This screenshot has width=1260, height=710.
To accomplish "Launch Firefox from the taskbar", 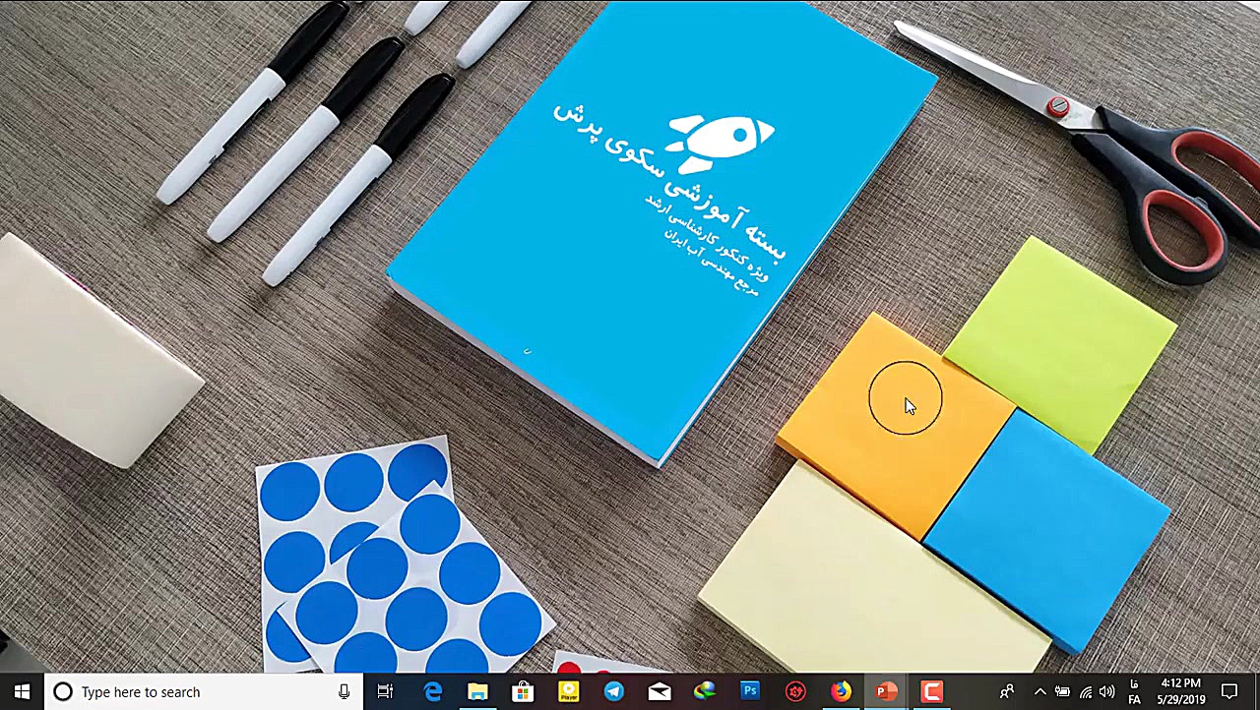I will click(840, 691).
